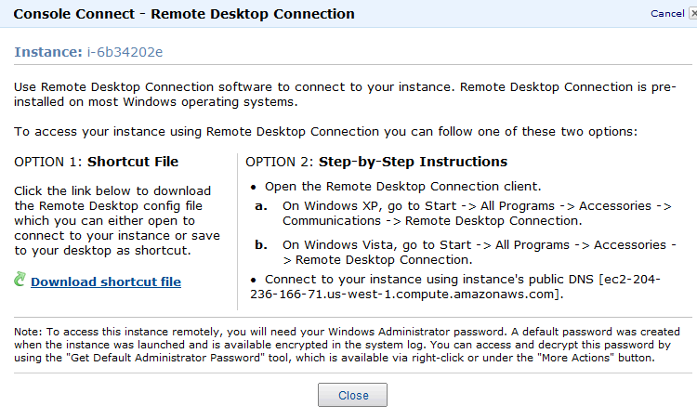Open the Download shortcut file link
Screen dimensions: 697x419
106,282
